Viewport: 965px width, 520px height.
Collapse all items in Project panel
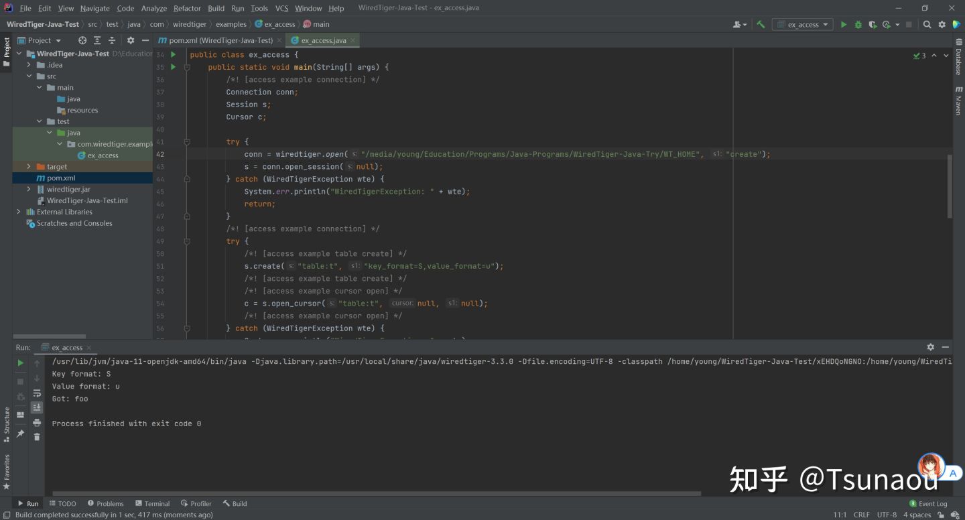tap(111, 40)
